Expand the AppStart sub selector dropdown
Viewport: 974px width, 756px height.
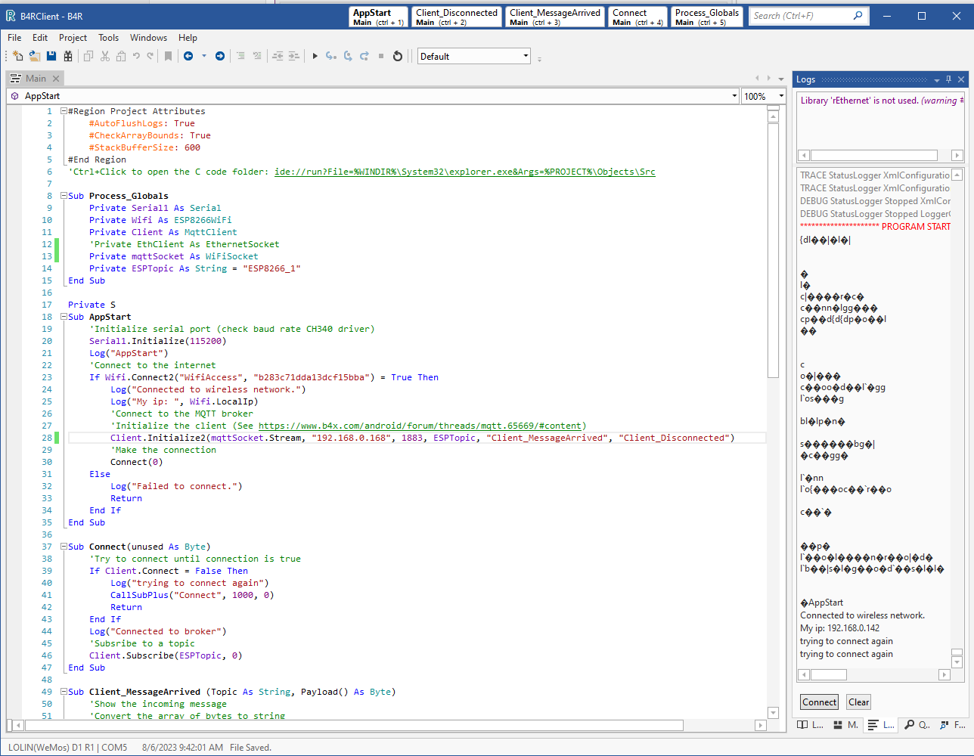[x=734, y=96]
